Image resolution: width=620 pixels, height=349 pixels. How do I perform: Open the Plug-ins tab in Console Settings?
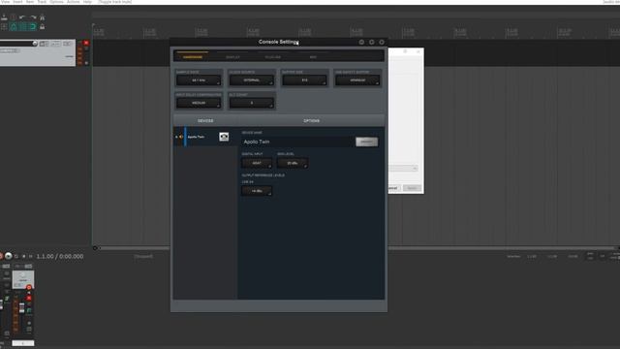coord(273,57)
